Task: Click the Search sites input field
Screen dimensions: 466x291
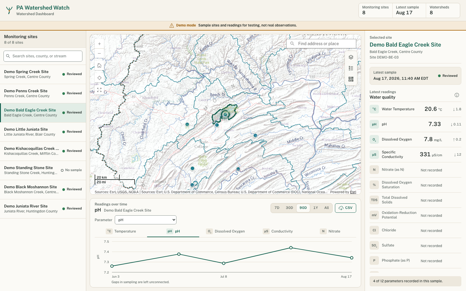Action: pos(43,56)
